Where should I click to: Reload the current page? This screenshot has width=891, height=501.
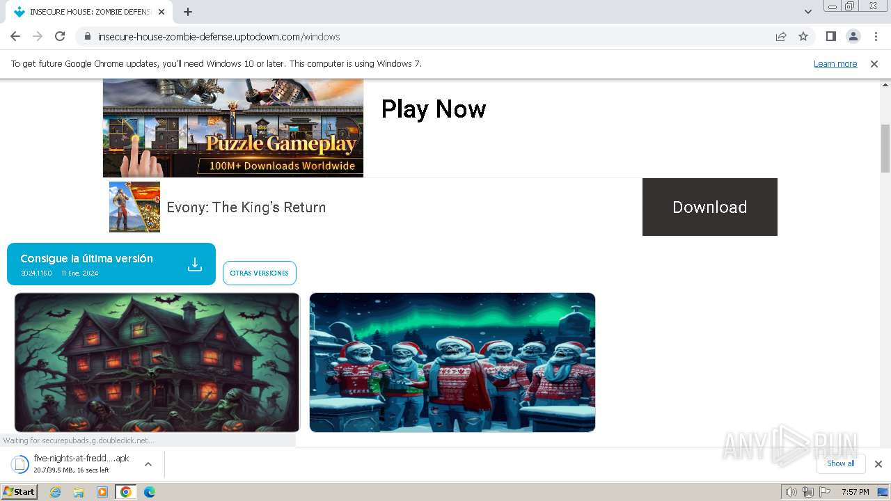click(x=60, y=36)
